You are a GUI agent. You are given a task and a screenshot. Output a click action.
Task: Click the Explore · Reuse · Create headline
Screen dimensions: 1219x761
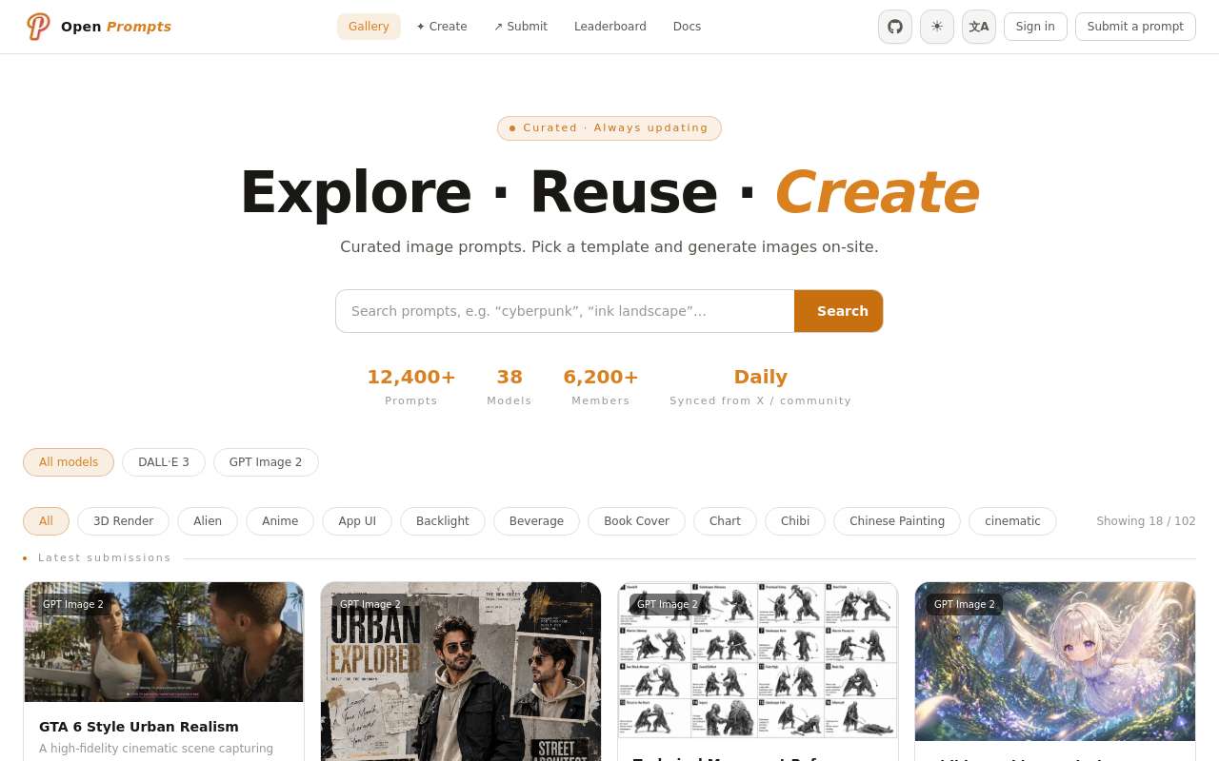click(x=609, y=192)
